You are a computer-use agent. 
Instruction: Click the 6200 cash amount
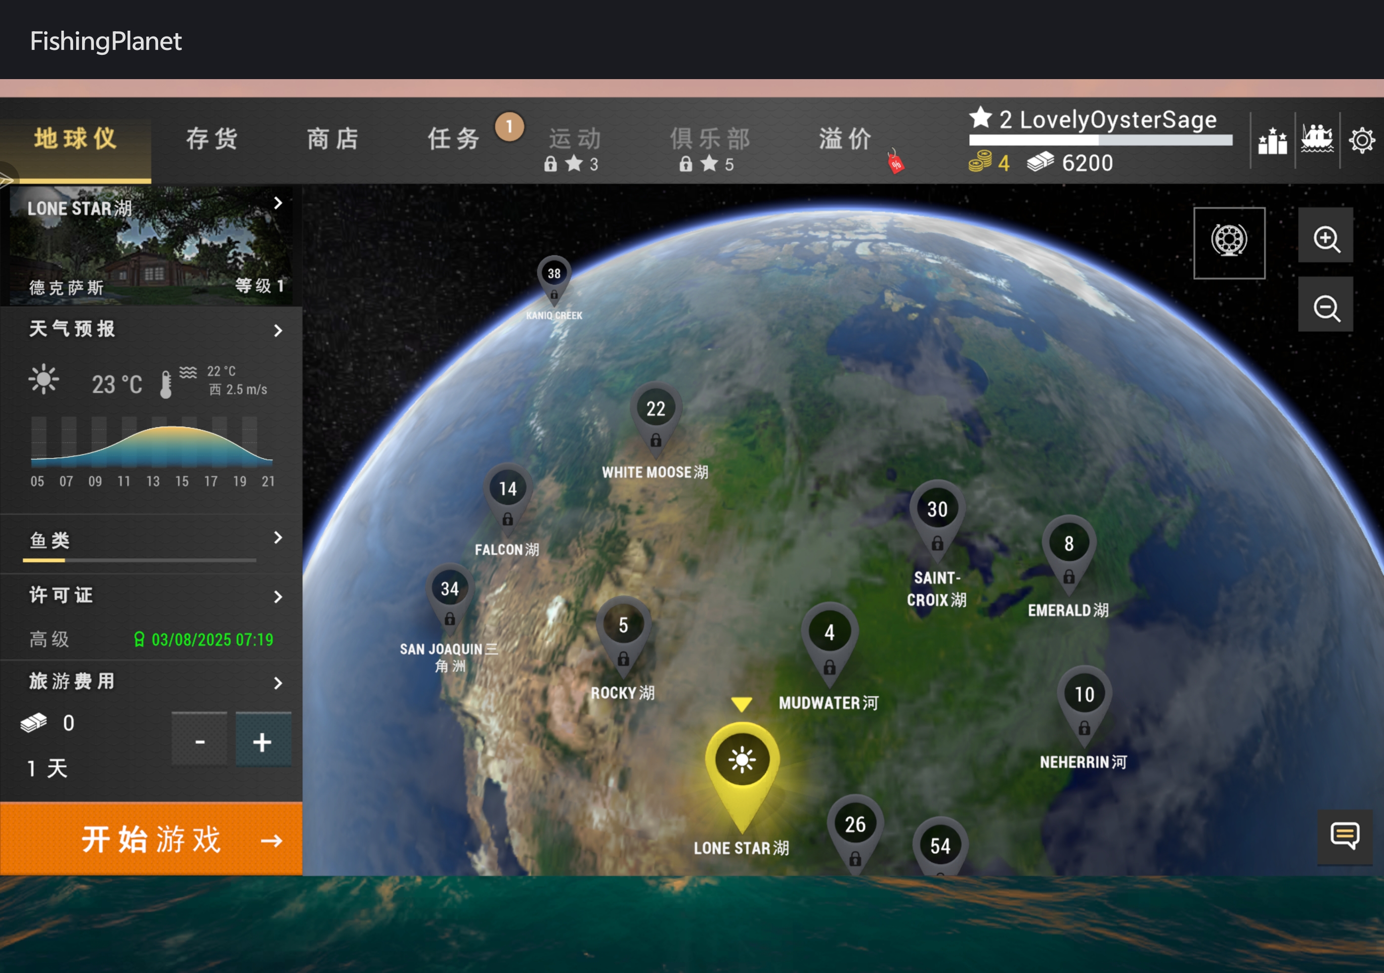1087,163
